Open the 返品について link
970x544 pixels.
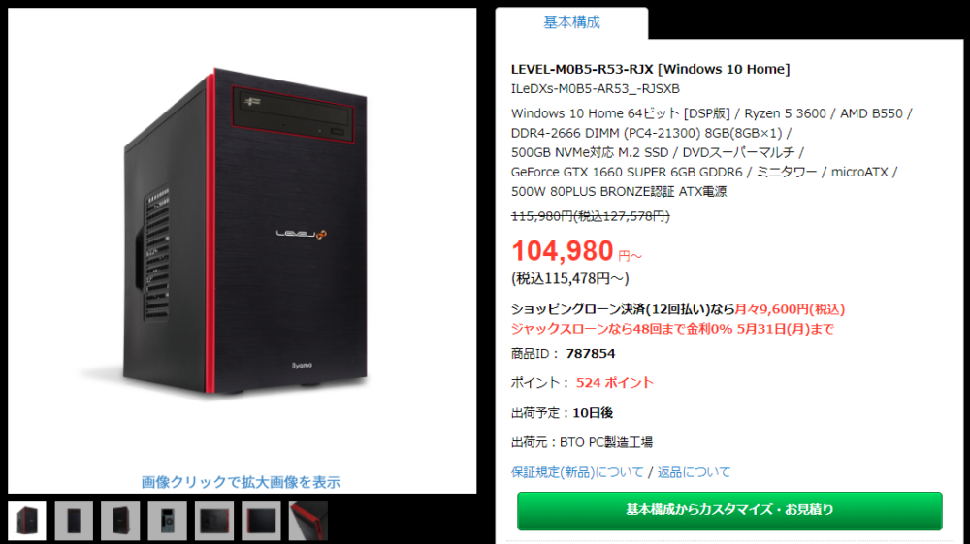(694, 472)
